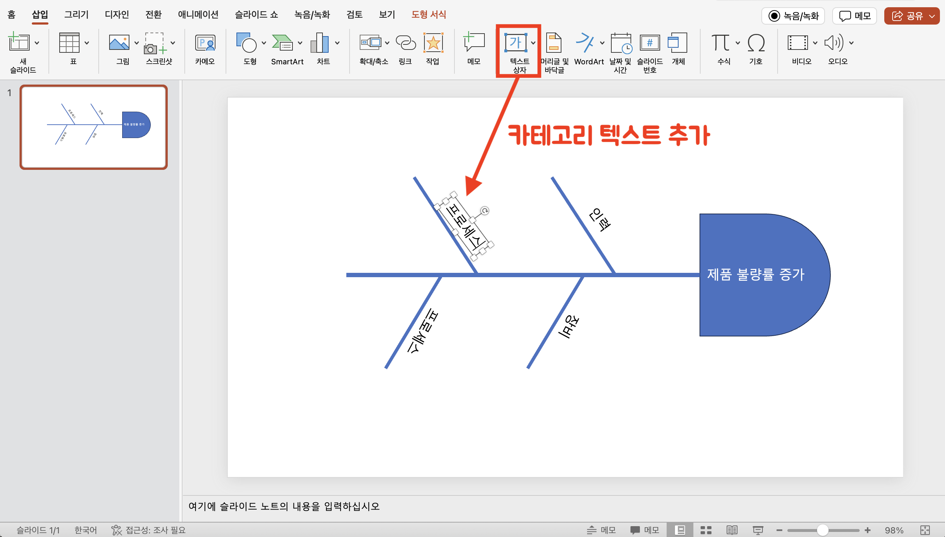Click the zoom (확대/축소) icon
This screenshot has height=537, width=945.
(370, 43)
